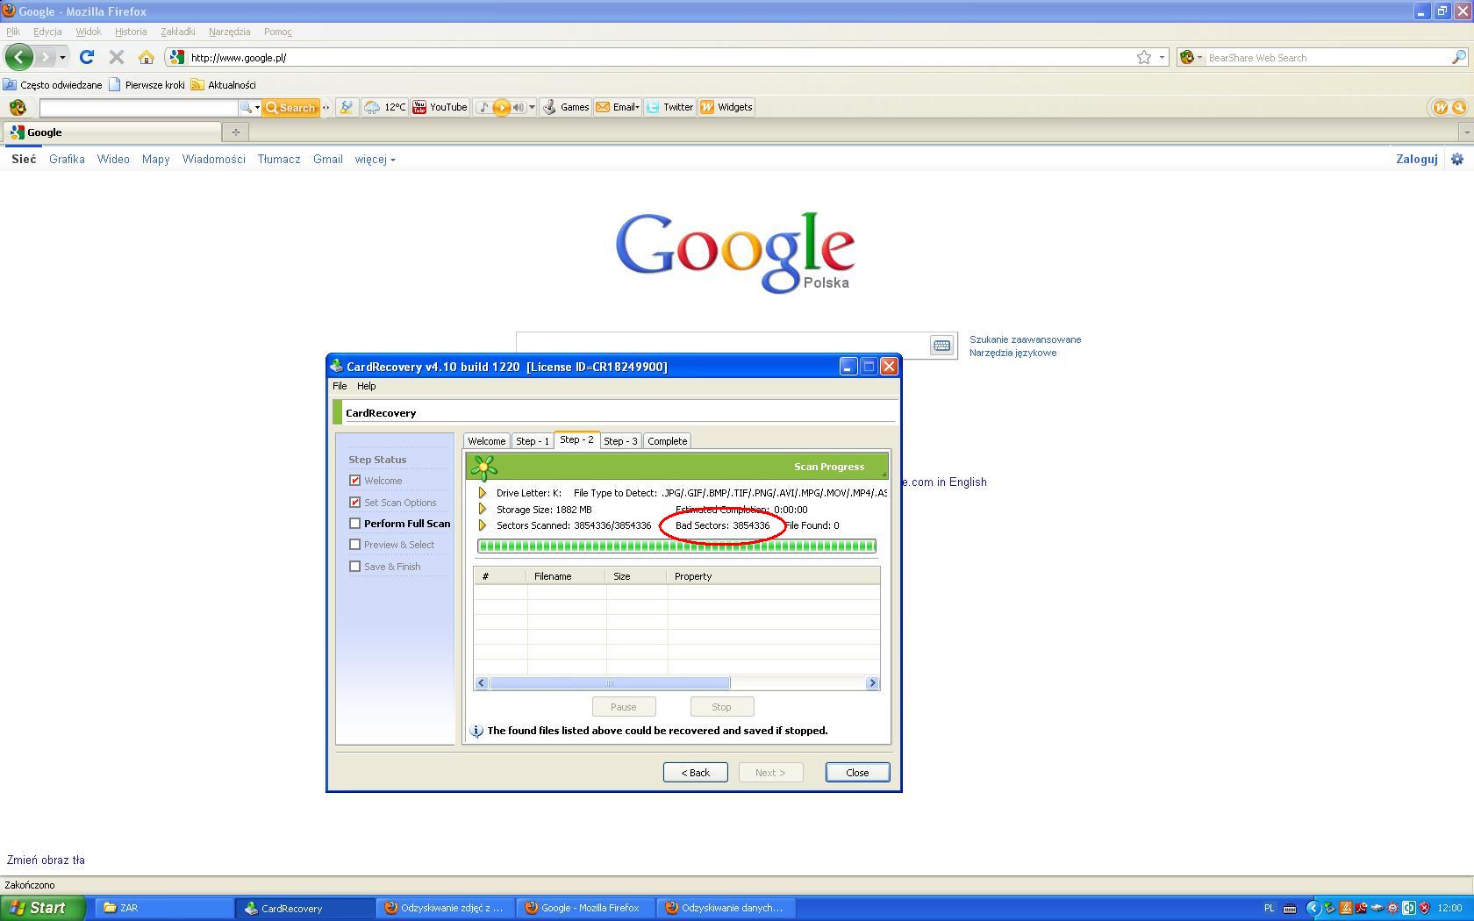Image resolution: width=1474 pixels, height=921 pixels.
Task: Click the Close button in CardRecovery
Action: tap(857, 773)
